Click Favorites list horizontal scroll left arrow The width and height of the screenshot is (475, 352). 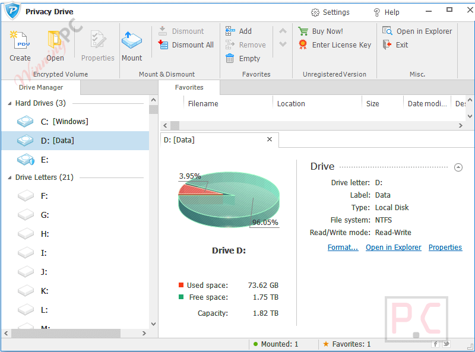(x=165, y=125)
